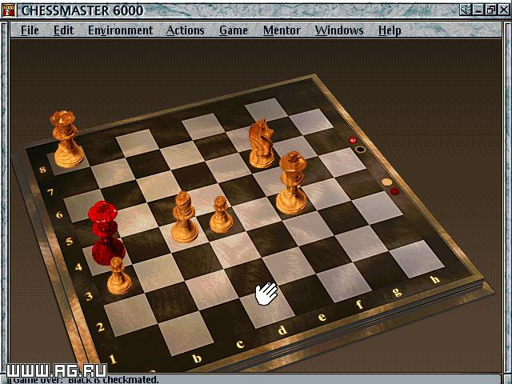Select the white king piece
This screenshot has height=384, width=512.
click(291, 183)
